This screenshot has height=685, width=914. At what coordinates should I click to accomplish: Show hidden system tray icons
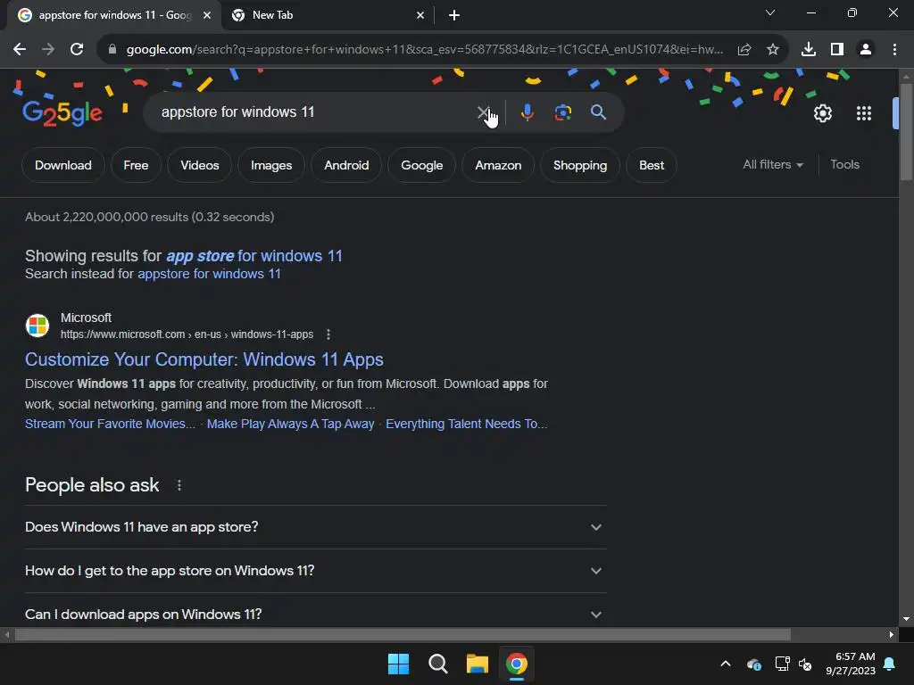(x=725, y=664)
